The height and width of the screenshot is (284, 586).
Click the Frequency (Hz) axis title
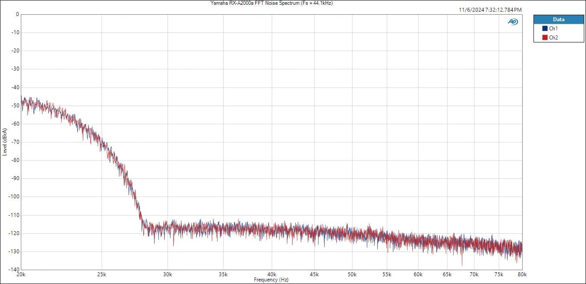click(x=271, y=280)
